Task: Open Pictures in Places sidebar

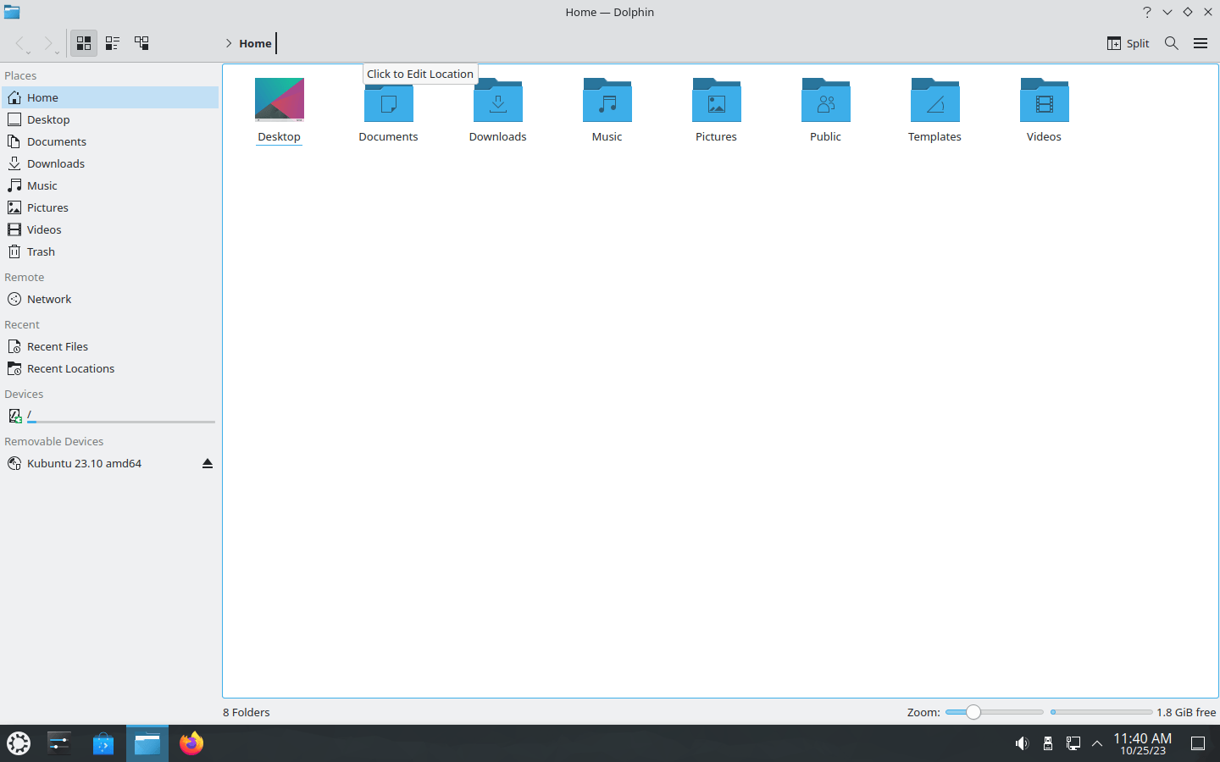Action: coord(110,207)
